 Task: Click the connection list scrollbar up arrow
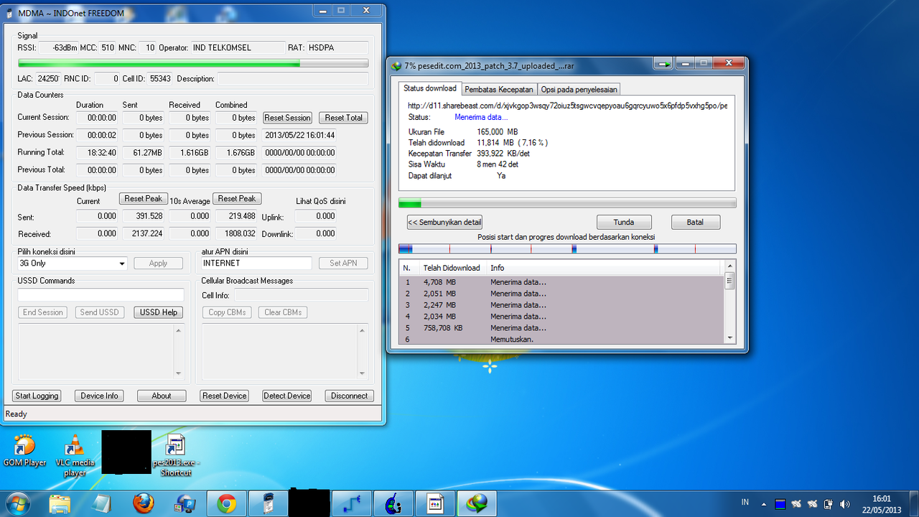pos(730,266)
